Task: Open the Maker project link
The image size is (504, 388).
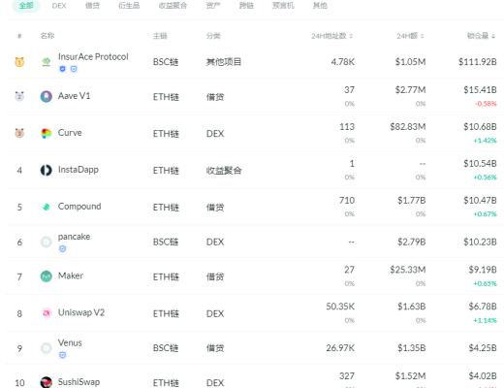Action: click(71, 275)
